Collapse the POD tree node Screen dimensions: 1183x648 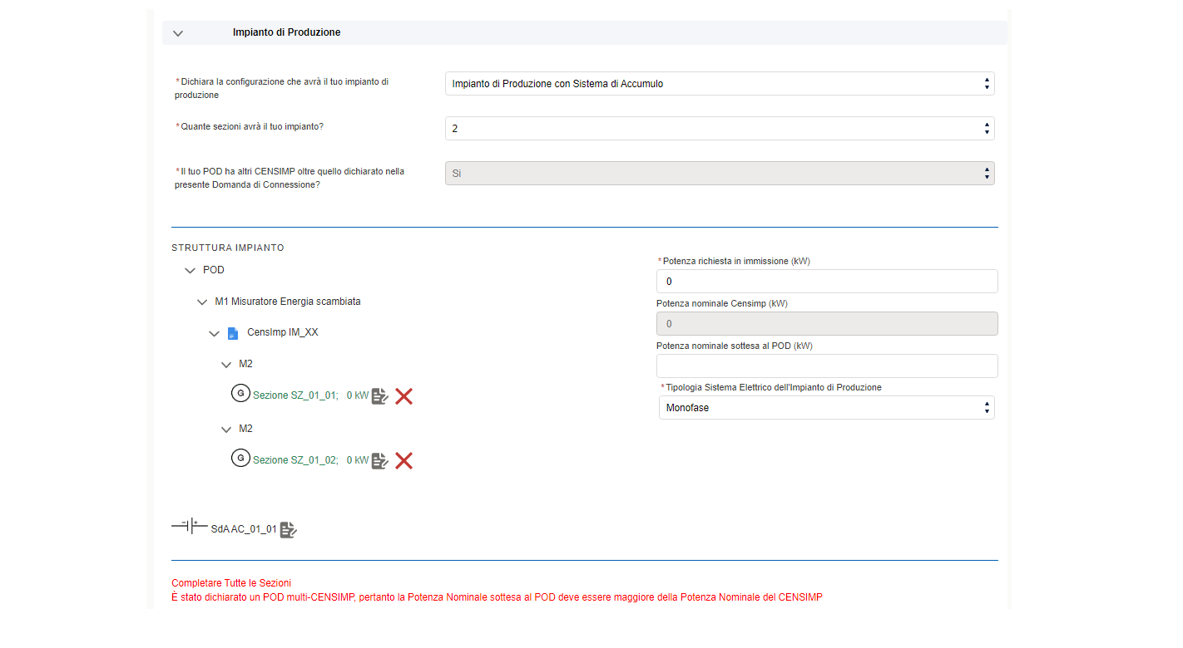point(191,271)
